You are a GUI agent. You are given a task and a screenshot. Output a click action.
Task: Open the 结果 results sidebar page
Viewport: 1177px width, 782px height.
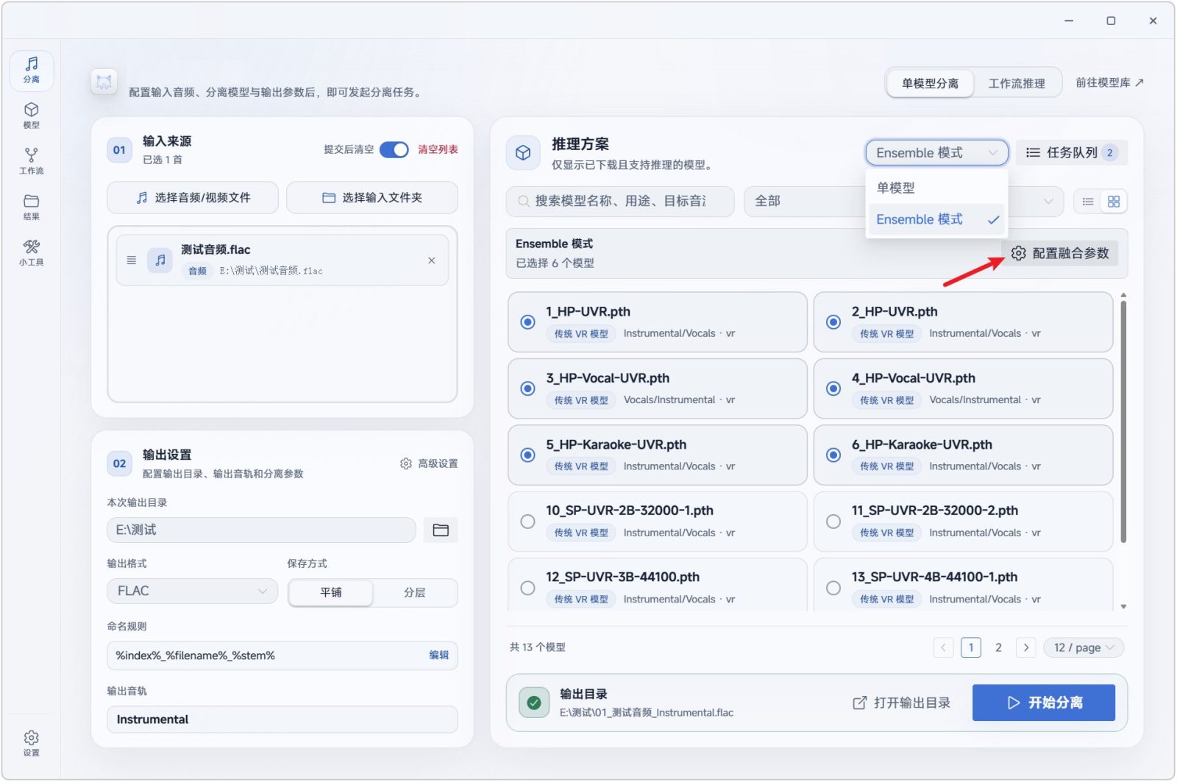coord(31,207)
